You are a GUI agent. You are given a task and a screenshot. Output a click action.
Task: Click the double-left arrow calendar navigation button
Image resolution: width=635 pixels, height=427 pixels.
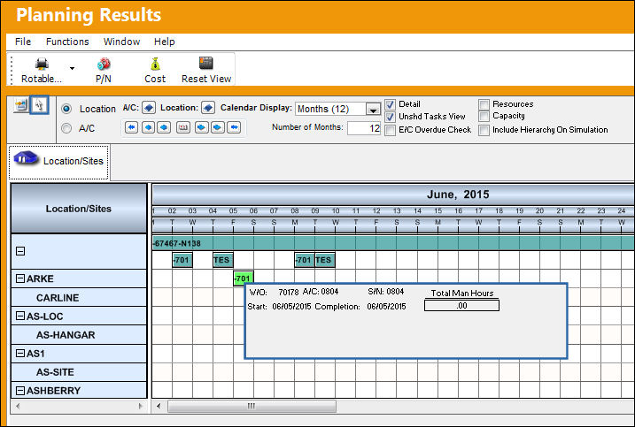(131, 128)
